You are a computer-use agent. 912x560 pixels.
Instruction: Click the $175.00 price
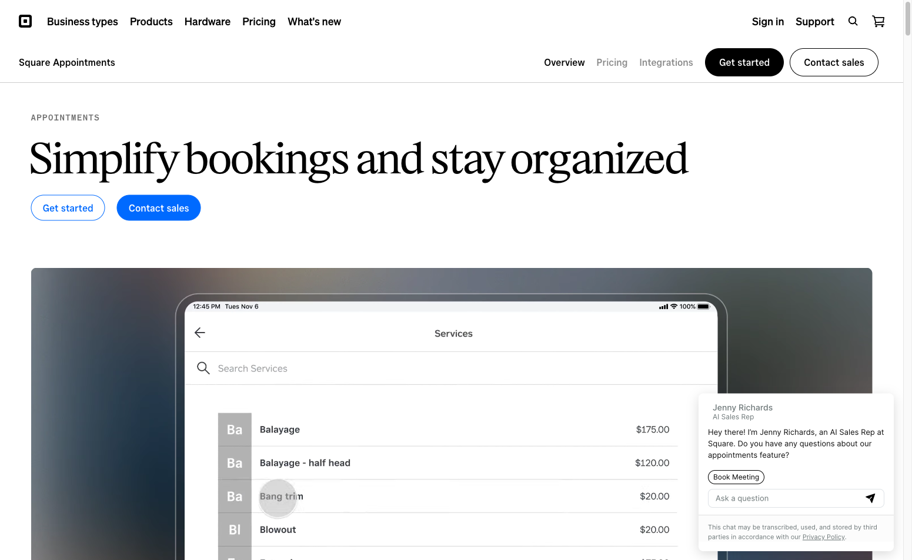coord(653,430)
